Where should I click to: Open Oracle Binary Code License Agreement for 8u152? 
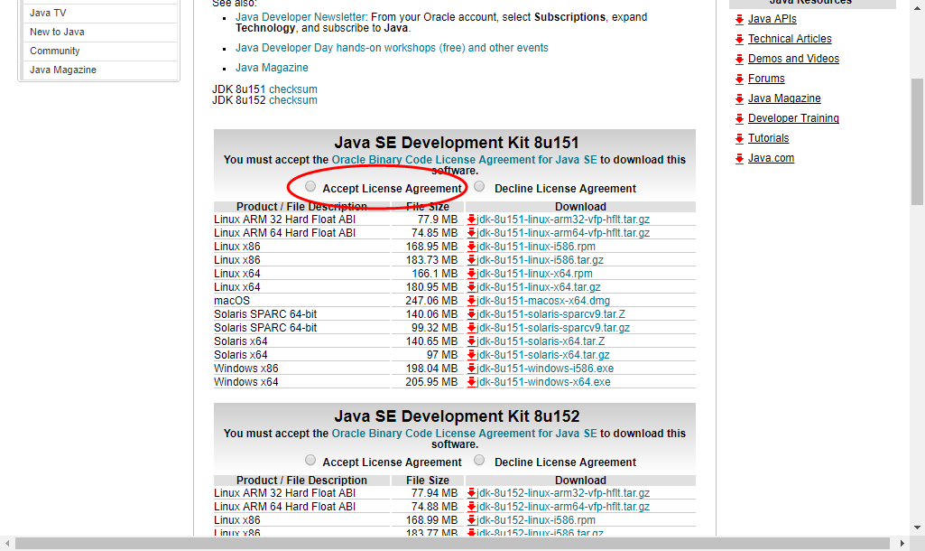pyautogui.click(x=464, y=434)
